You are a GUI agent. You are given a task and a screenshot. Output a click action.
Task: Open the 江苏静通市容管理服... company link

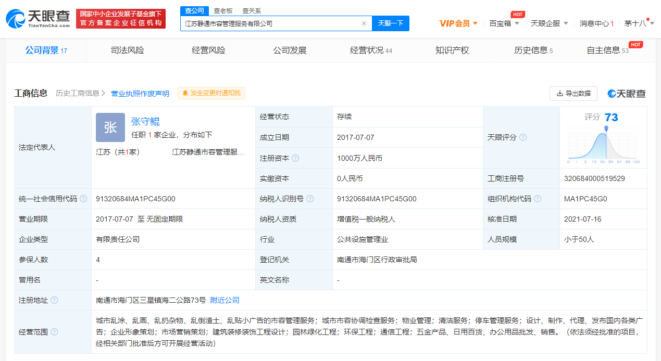(208, 152)
